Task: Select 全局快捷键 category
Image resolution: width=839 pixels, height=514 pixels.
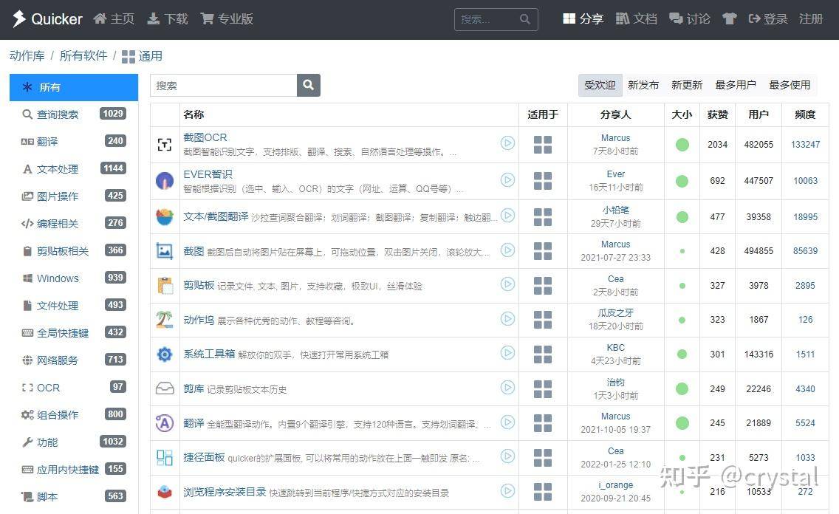Action: tap(74, 332)
